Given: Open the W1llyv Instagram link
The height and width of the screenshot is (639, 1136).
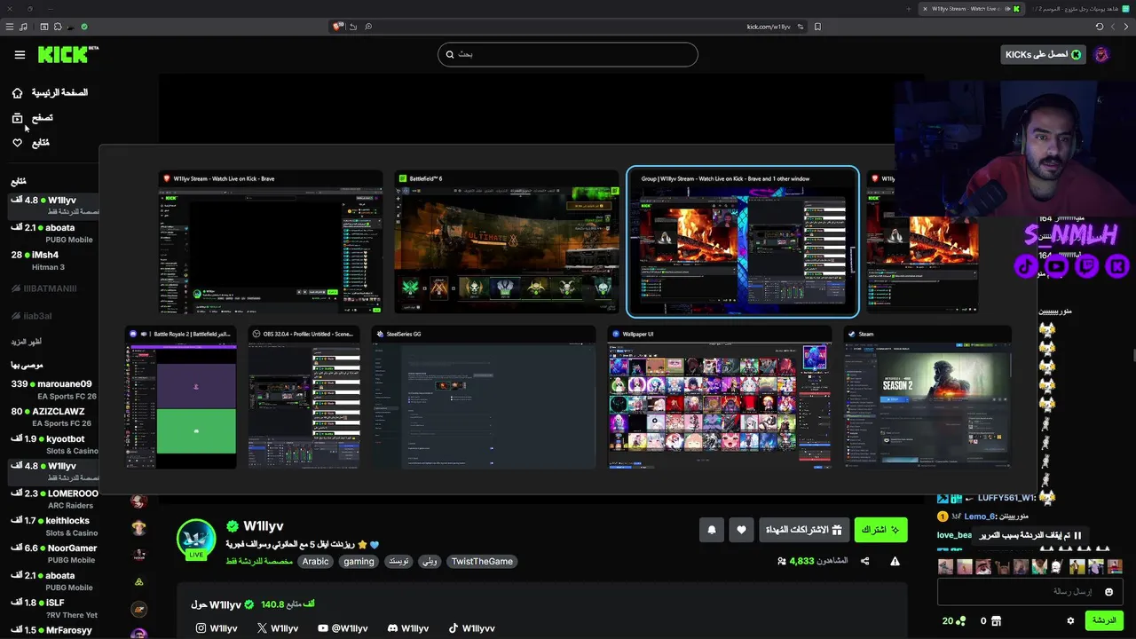Looking at the screenshot, I should (x=217, y=628).
